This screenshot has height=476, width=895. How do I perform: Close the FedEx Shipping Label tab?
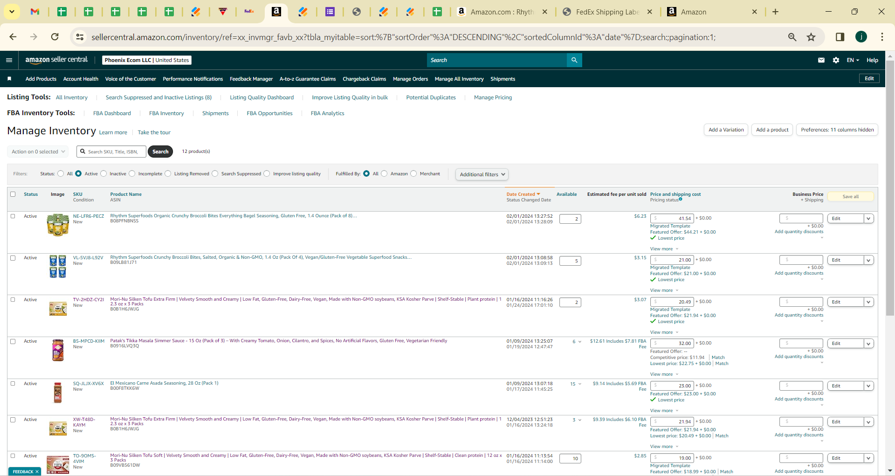(649, 12)
